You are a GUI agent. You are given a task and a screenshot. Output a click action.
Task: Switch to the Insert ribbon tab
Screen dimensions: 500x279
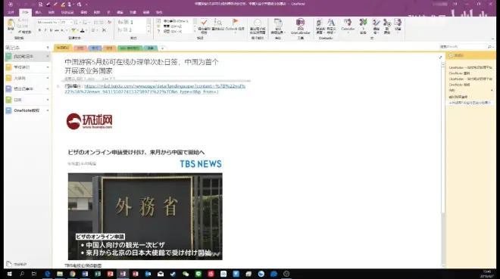(x=39, y=12)
